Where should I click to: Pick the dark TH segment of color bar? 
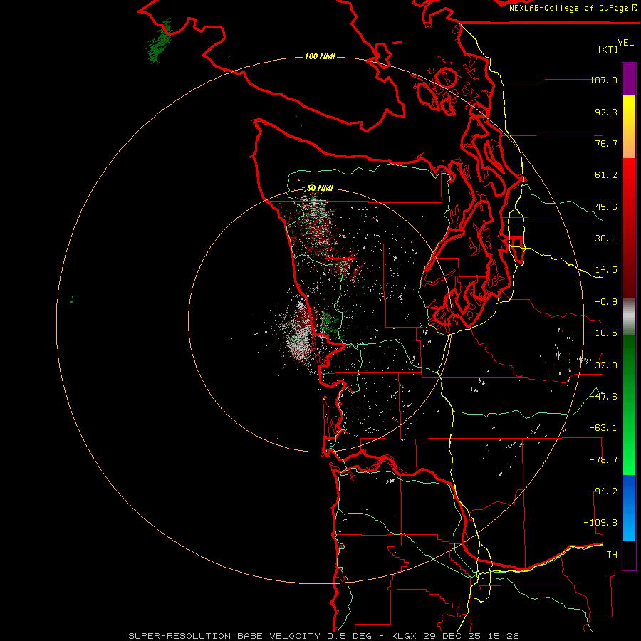(629, 555)
